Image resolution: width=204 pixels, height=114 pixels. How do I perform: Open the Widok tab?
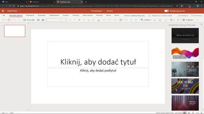coord(108,16)
